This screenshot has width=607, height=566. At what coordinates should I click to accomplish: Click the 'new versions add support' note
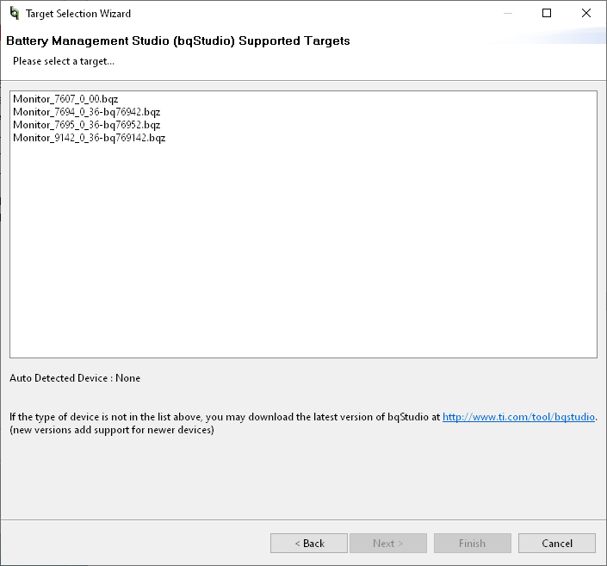(x=112, y=430)
